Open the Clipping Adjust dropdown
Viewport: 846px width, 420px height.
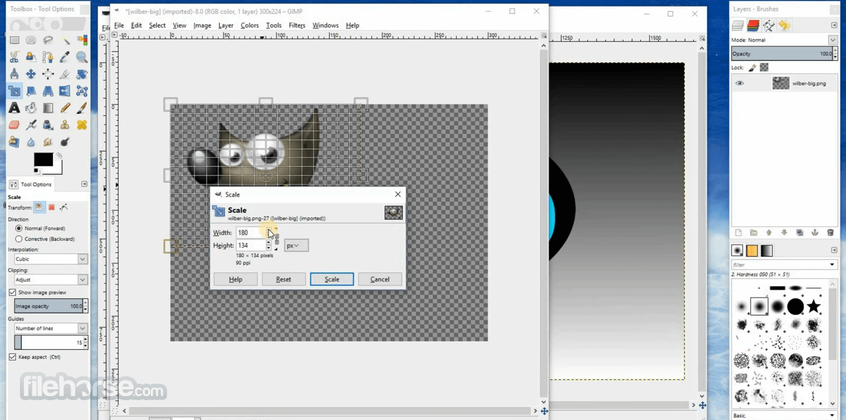51,280
